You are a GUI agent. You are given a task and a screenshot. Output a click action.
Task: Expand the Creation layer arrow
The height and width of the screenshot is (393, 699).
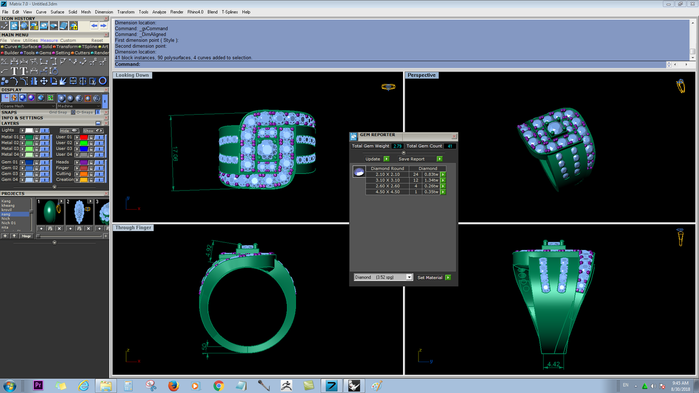pos(76,179)
